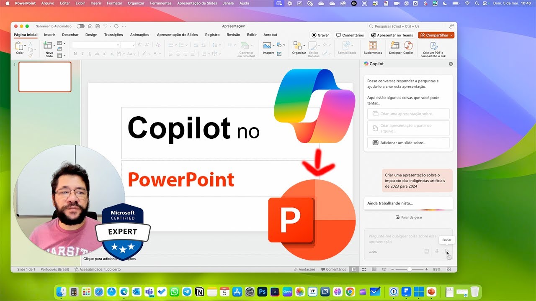536x301 pixels.
Task: Switch to the Animações tab
Action: [140, 35]
